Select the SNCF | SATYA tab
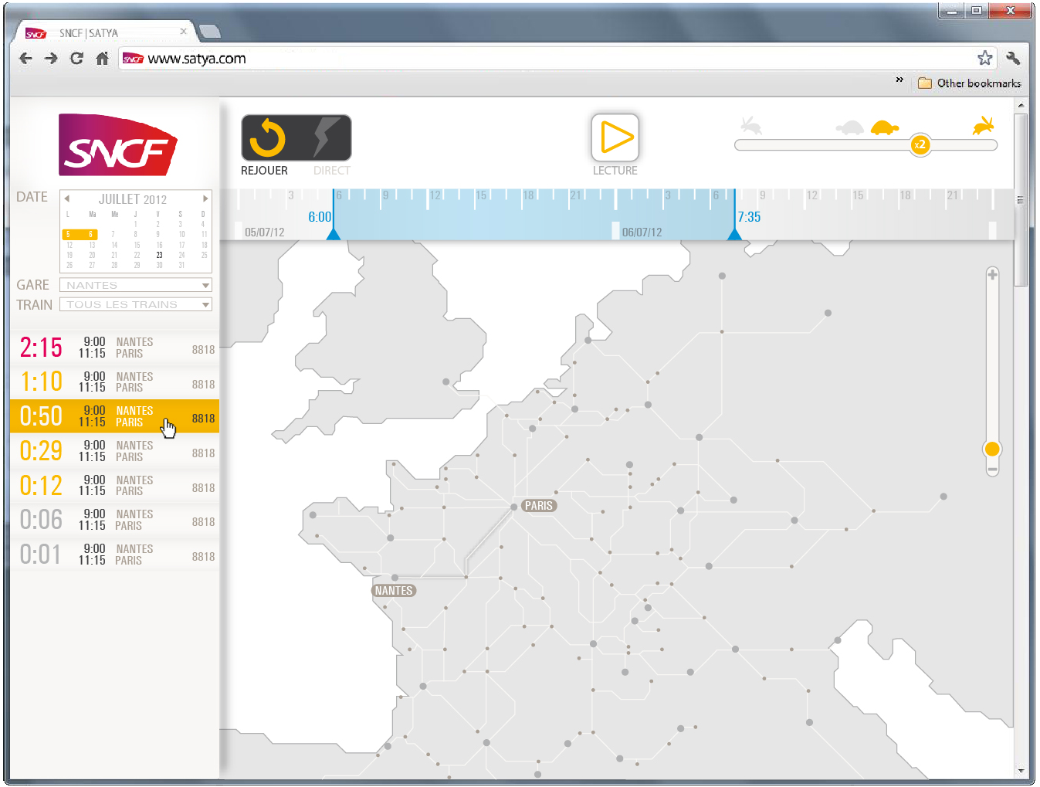This screenshot has width=1040, height=787. pyautogui.click(x=105, y=32)
